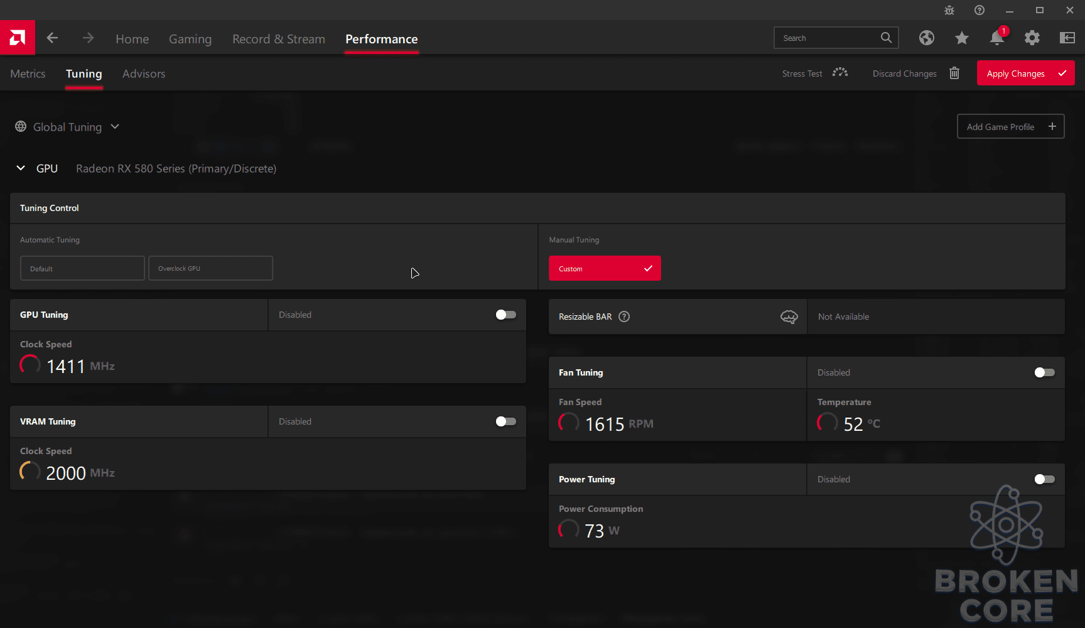Select the Tuning sub-tab
Viewport: 1085px width, 628px height.
[x=84, y=73]
